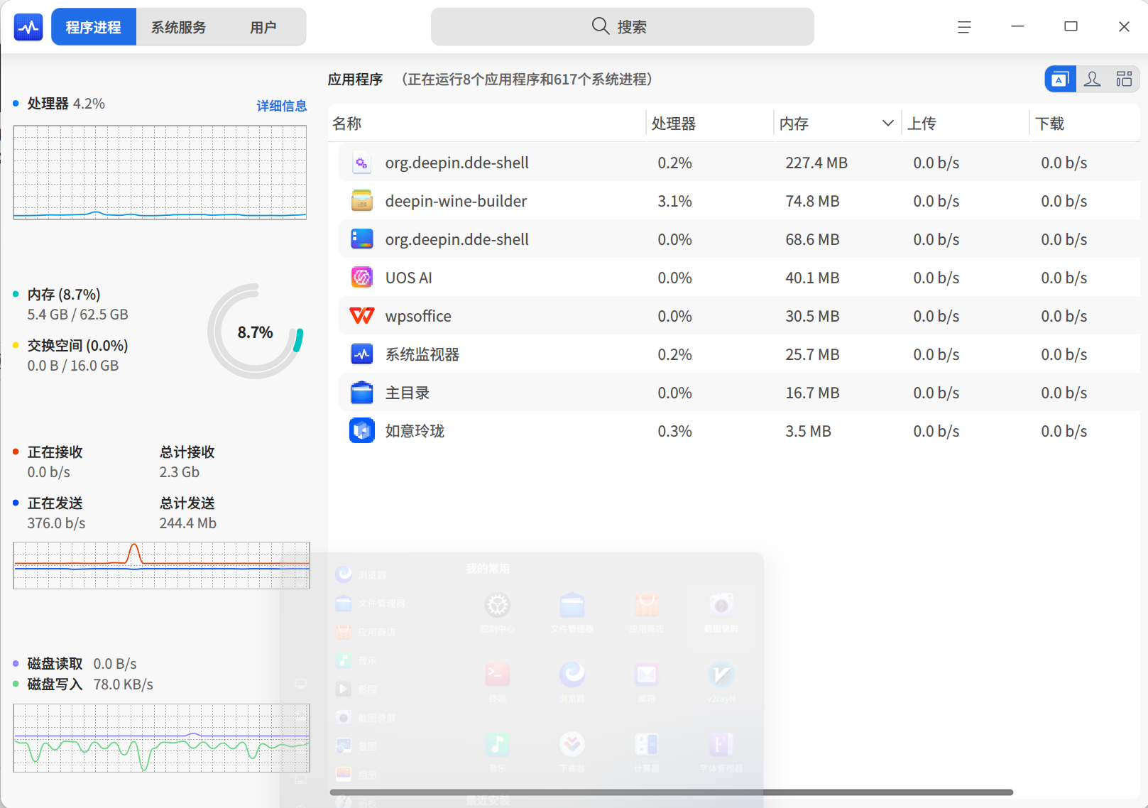Click the wpsoffice app icon
Viewport: 1148px width, 808px height.
click(x=362, y=316)
